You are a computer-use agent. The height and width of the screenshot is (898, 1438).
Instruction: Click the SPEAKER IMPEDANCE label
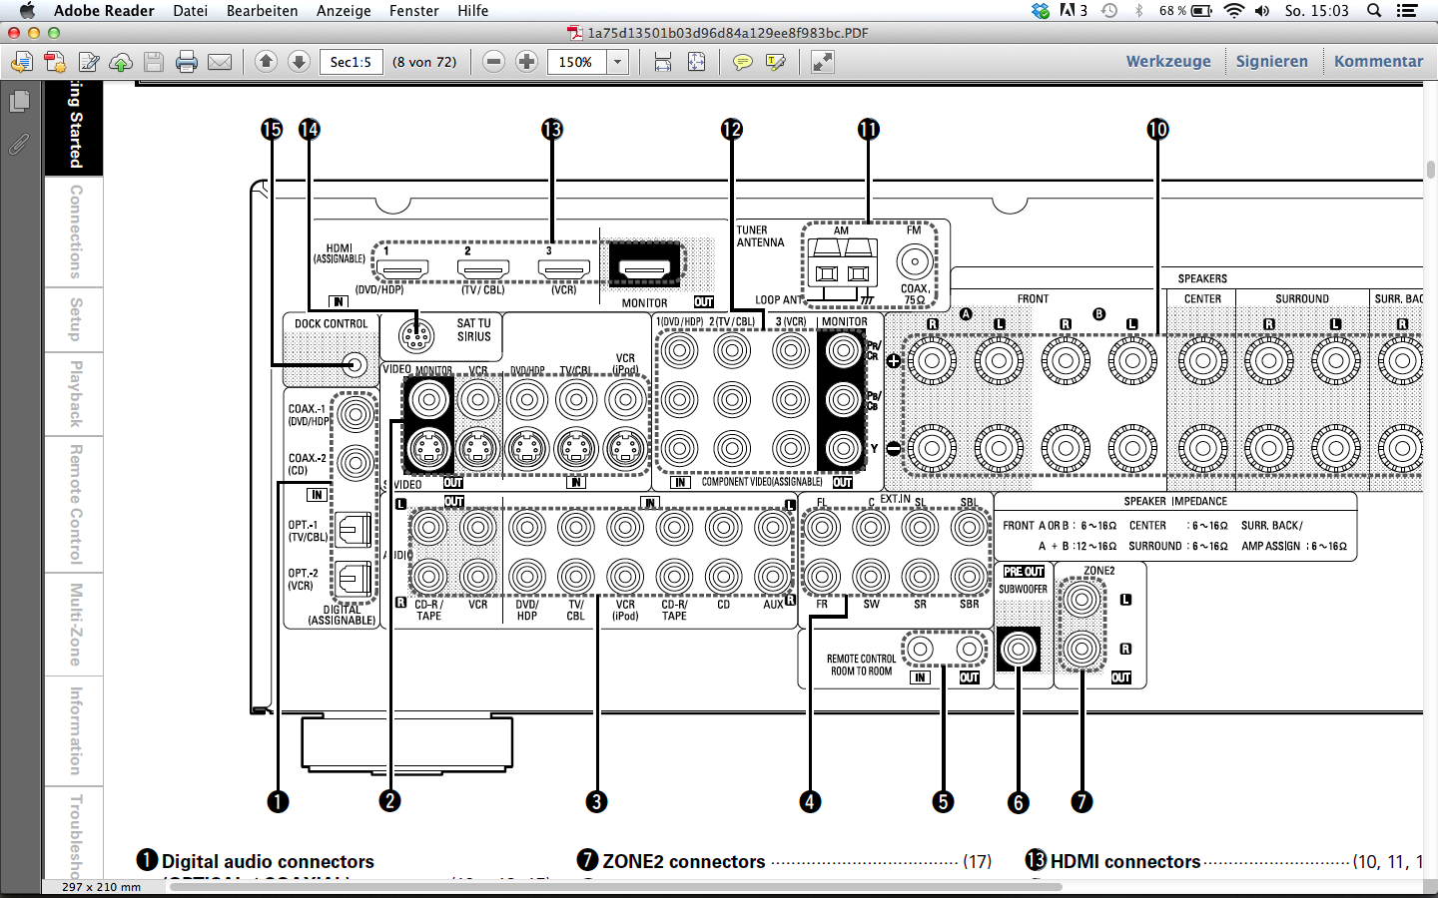[1175, 501]
